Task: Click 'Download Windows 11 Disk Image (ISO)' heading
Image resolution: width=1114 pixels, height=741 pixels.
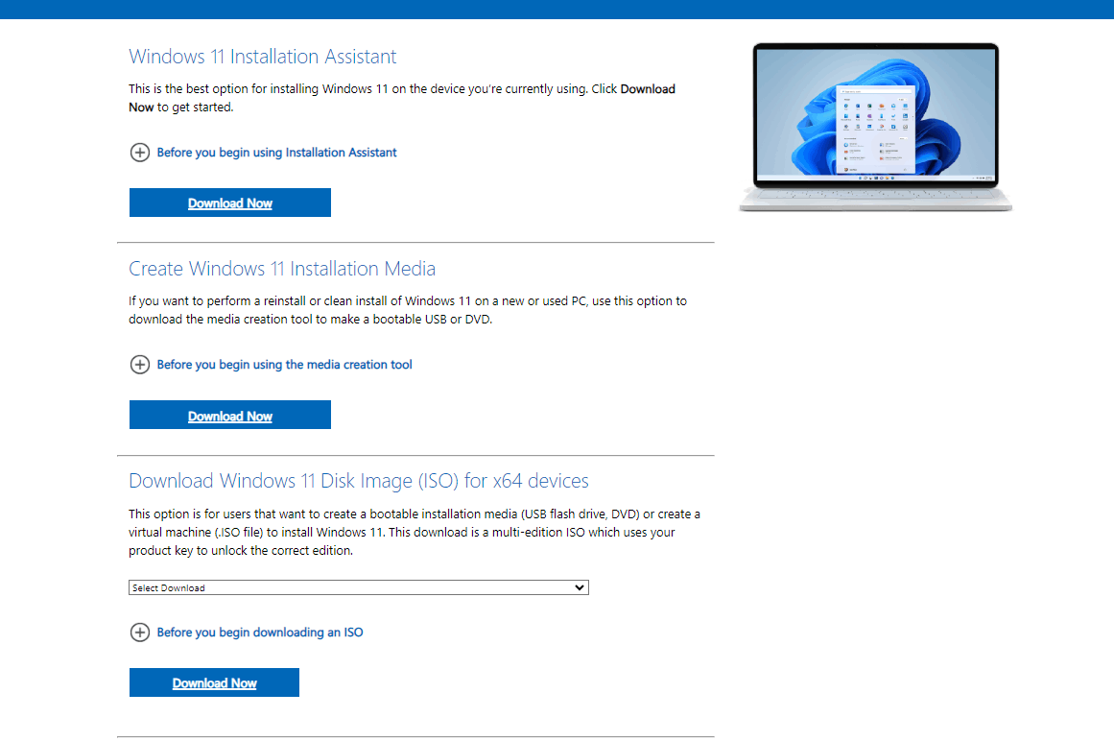Action: (359, 481)
